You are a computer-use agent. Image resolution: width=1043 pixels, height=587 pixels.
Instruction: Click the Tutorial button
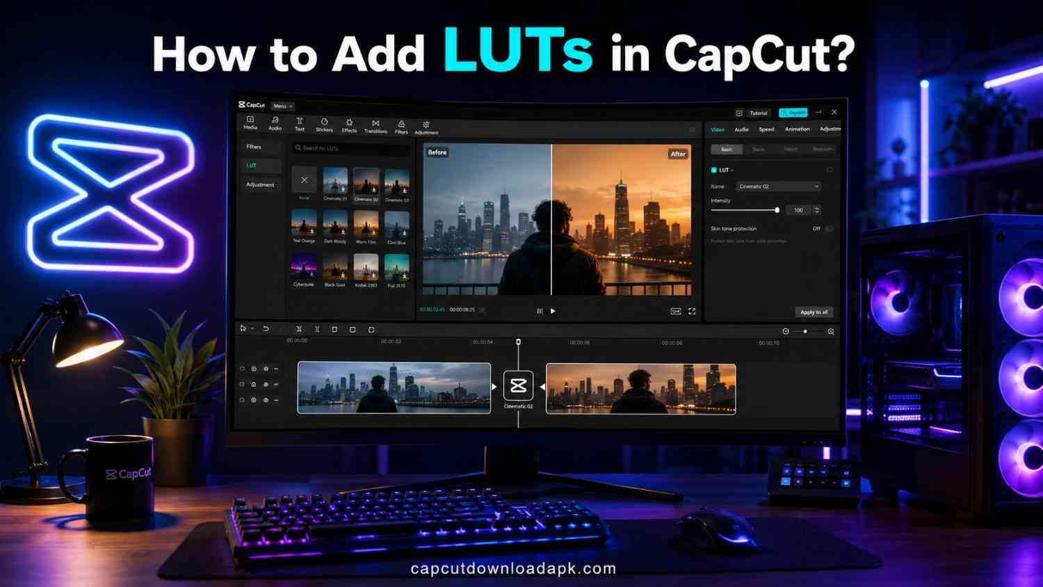pos(759,113)
